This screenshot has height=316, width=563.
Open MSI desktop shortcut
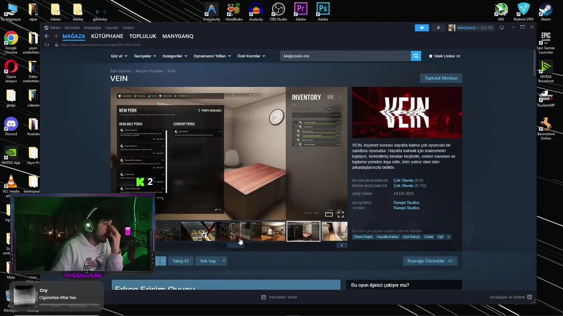click(x=501, y=12)
